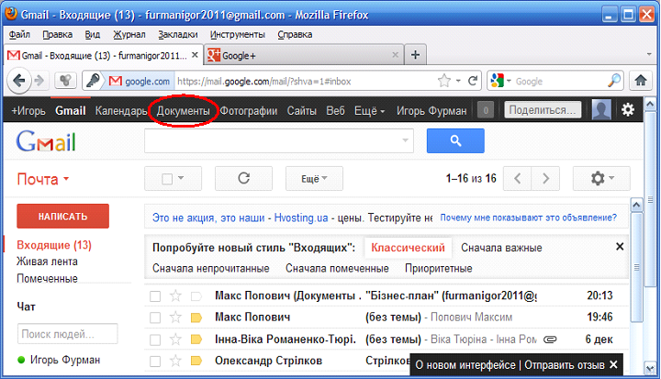Check the Олександр Стрілков message checkbox
Image resolution: width=661 pixels, height=379 pixels.
pos(155,361)
